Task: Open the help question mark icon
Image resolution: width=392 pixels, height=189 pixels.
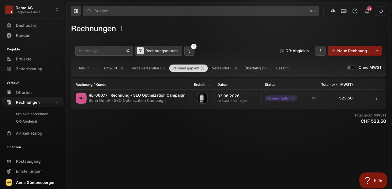Action: pos(355,11)
